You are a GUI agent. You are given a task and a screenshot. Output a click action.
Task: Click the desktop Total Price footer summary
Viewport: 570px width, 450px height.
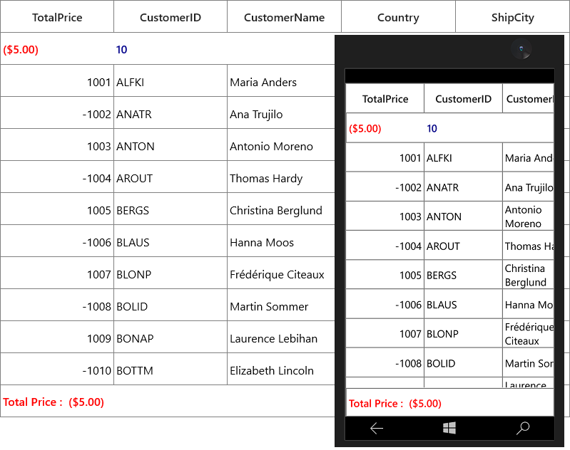coord(54,402)
